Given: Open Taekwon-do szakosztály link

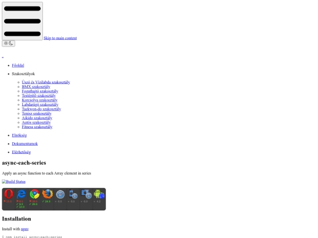Looking at the screenshot, I should click(x=41, y=109).
